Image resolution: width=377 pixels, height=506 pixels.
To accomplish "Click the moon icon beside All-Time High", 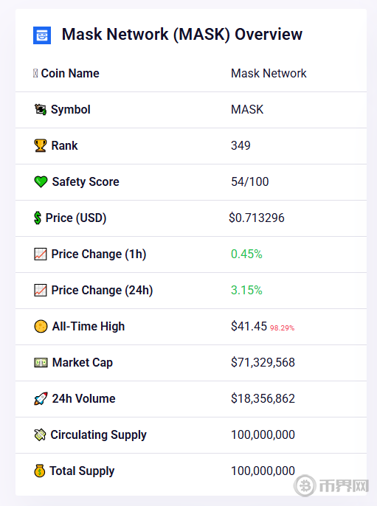I will coord(41,326).
